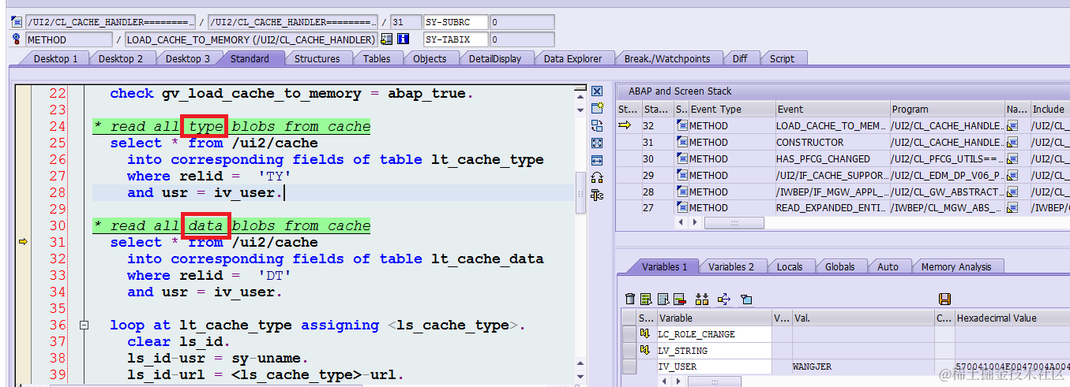Open the Data Explorer tab
Image resolution: width=1070 pixels, height=387 pixels.
[573, 58]
